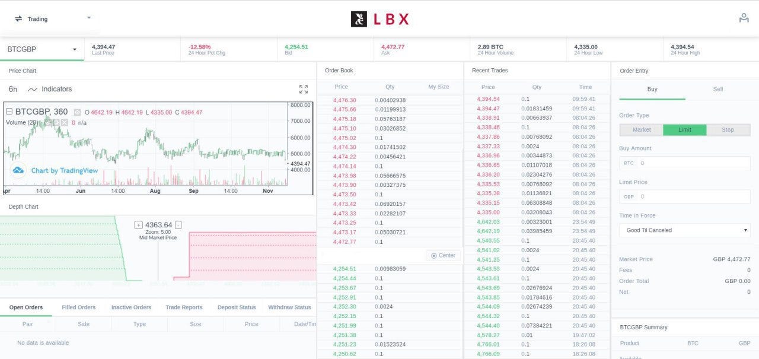The height and width of the screenshot is (359, 759).
Task: Click recent trade price 4,642.03
Action: pyautogui.click(x=488, y=222)
